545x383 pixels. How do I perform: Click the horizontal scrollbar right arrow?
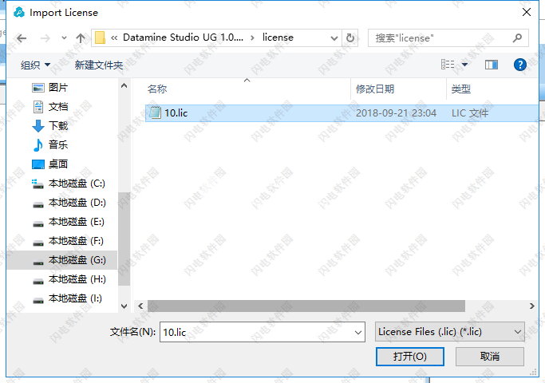531,306
